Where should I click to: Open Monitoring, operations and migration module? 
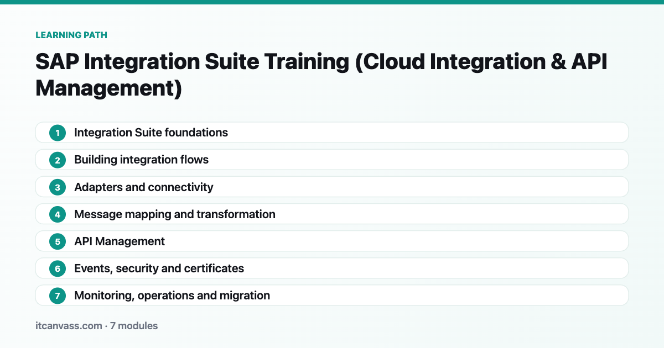point(332,296)
